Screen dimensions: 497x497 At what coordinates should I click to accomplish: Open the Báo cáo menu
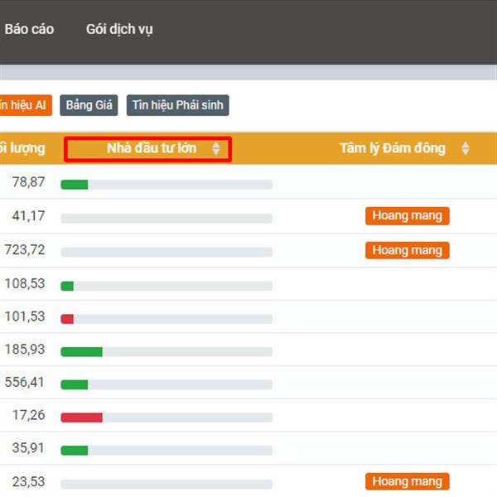[x=29, y=29]
